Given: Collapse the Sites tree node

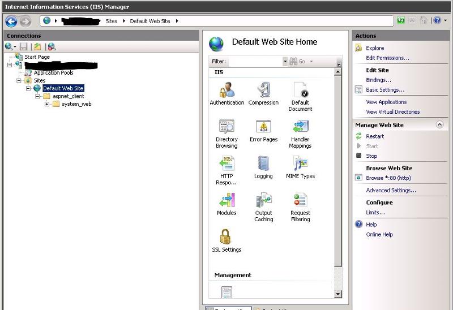Looking at the screenshot, I should click(19, 80).
